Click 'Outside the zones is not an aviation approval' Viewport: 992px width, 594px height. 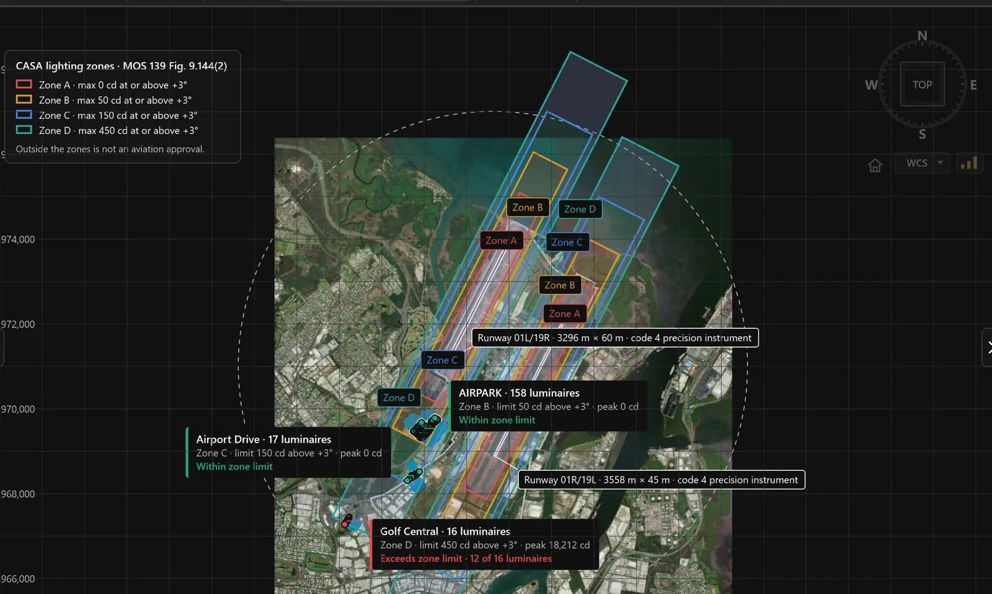click(110, 149)
